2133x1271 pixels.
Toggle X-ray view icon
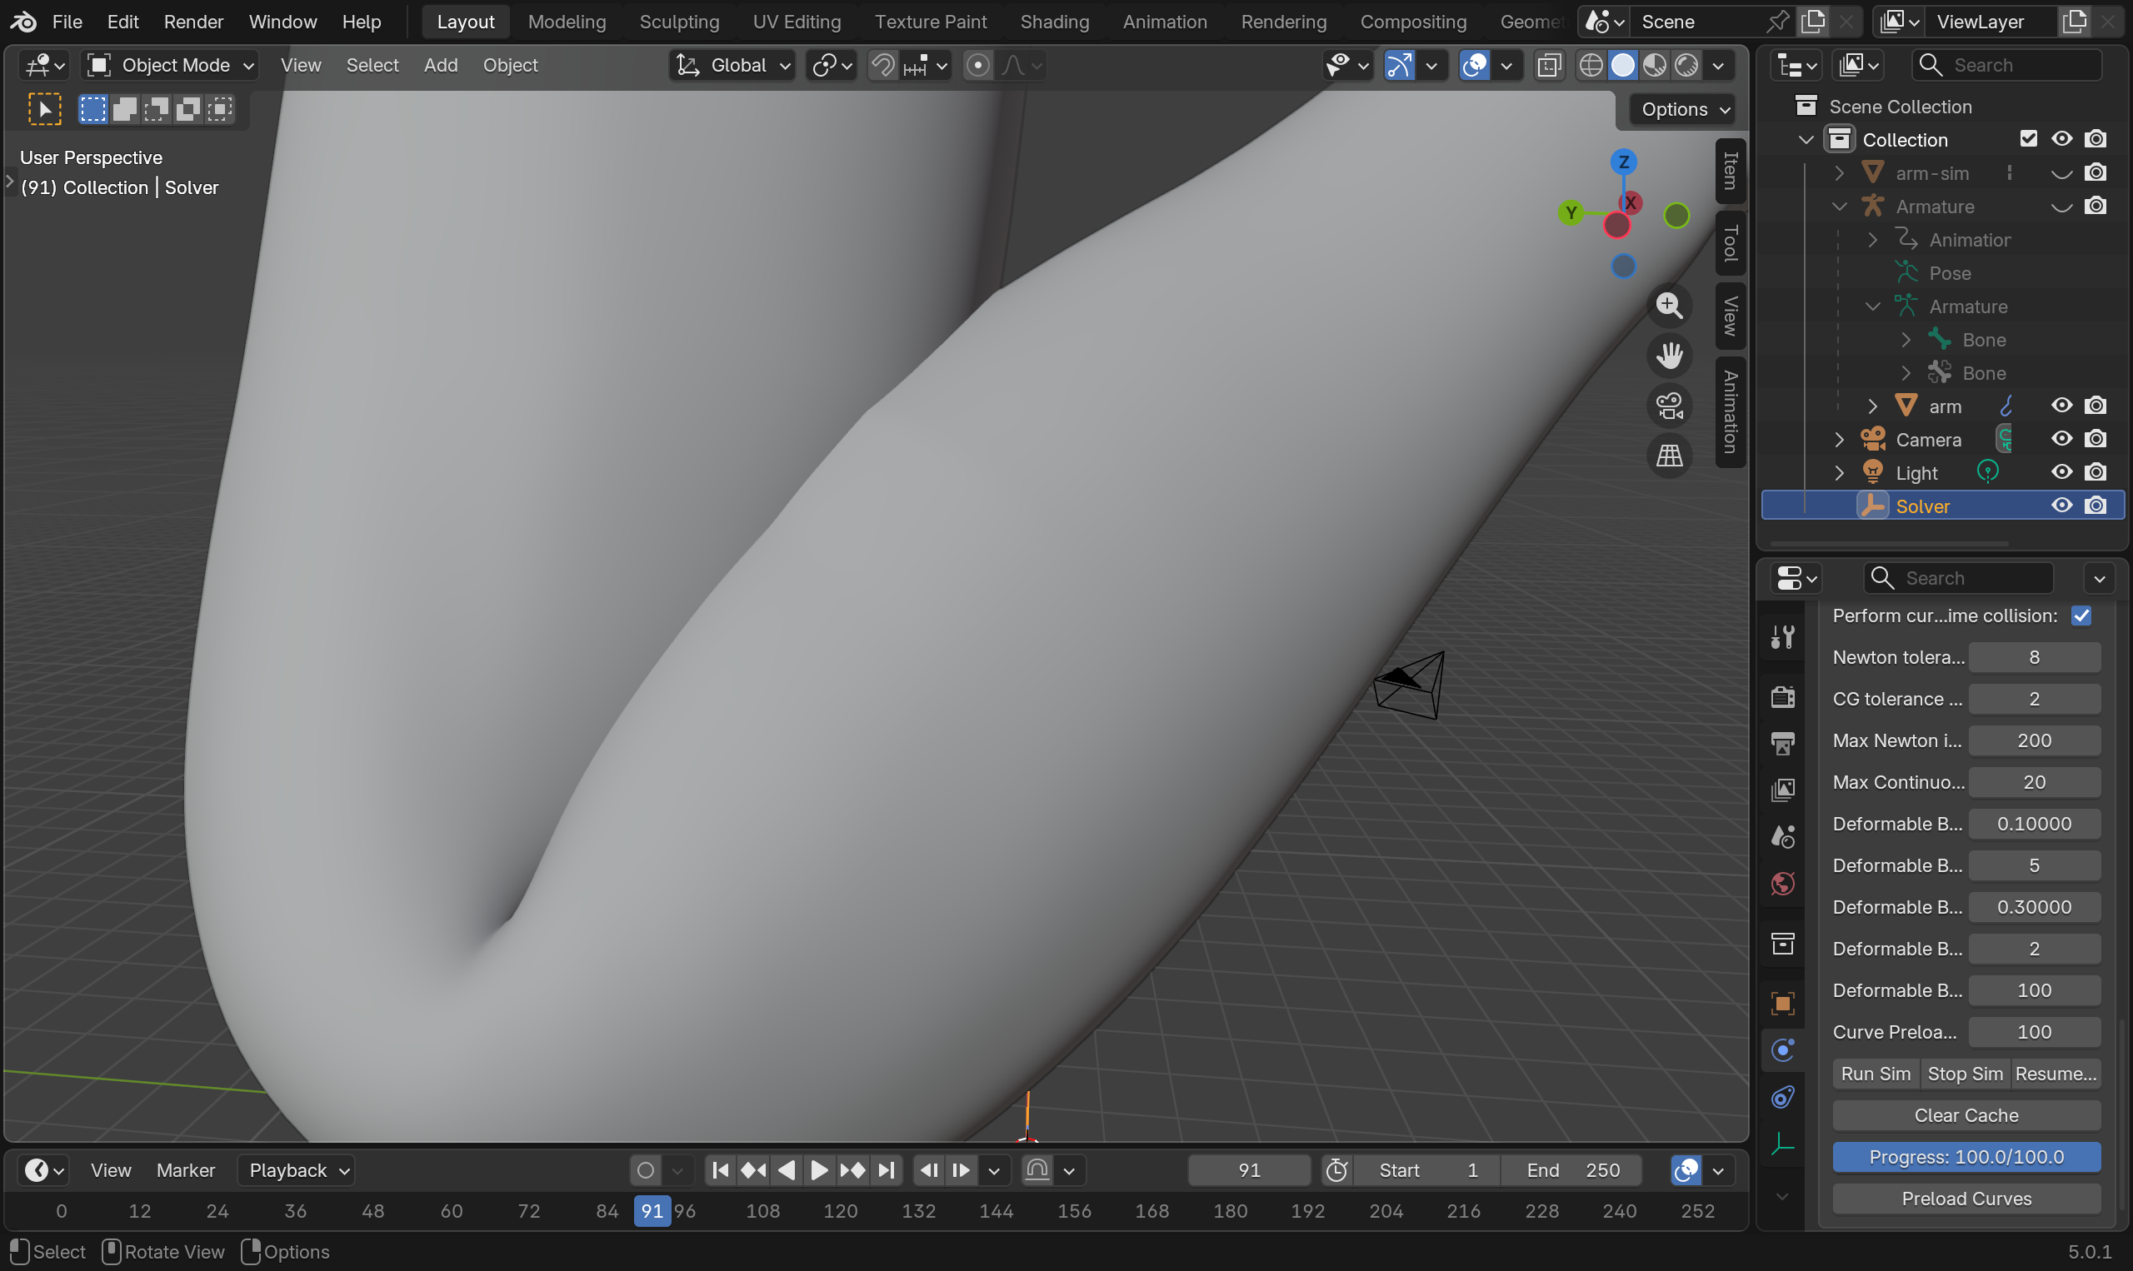[1549, 65]
